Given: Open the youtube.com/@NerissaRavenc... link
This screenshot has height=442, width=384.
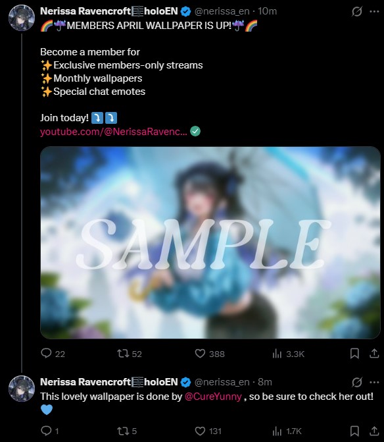Looking at the screenshot, I should point(113,132).
